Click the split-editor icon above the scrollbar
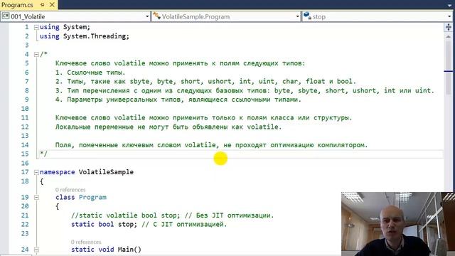Viewport: 455px width, 256px height. [449, 28]
